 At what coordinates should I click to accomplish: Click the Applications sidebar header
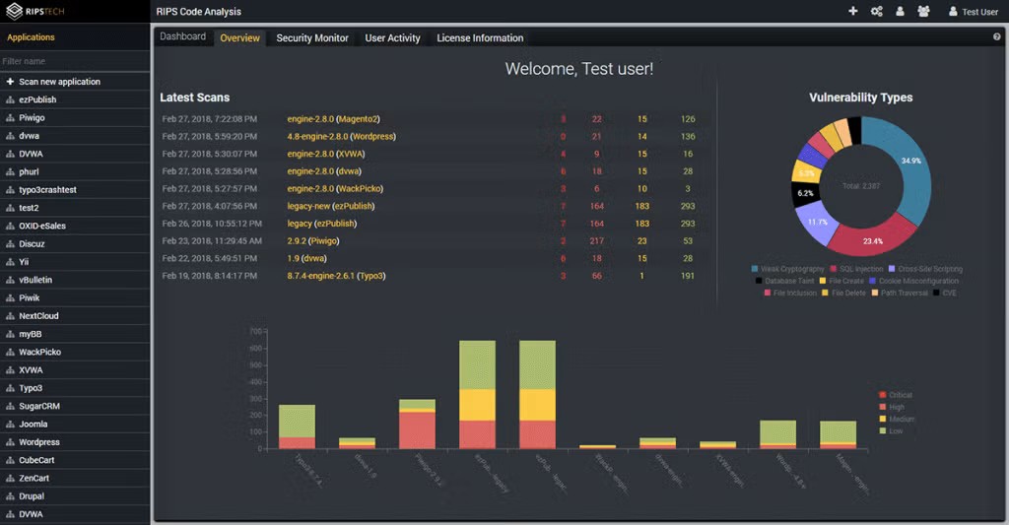pos(31,37)
